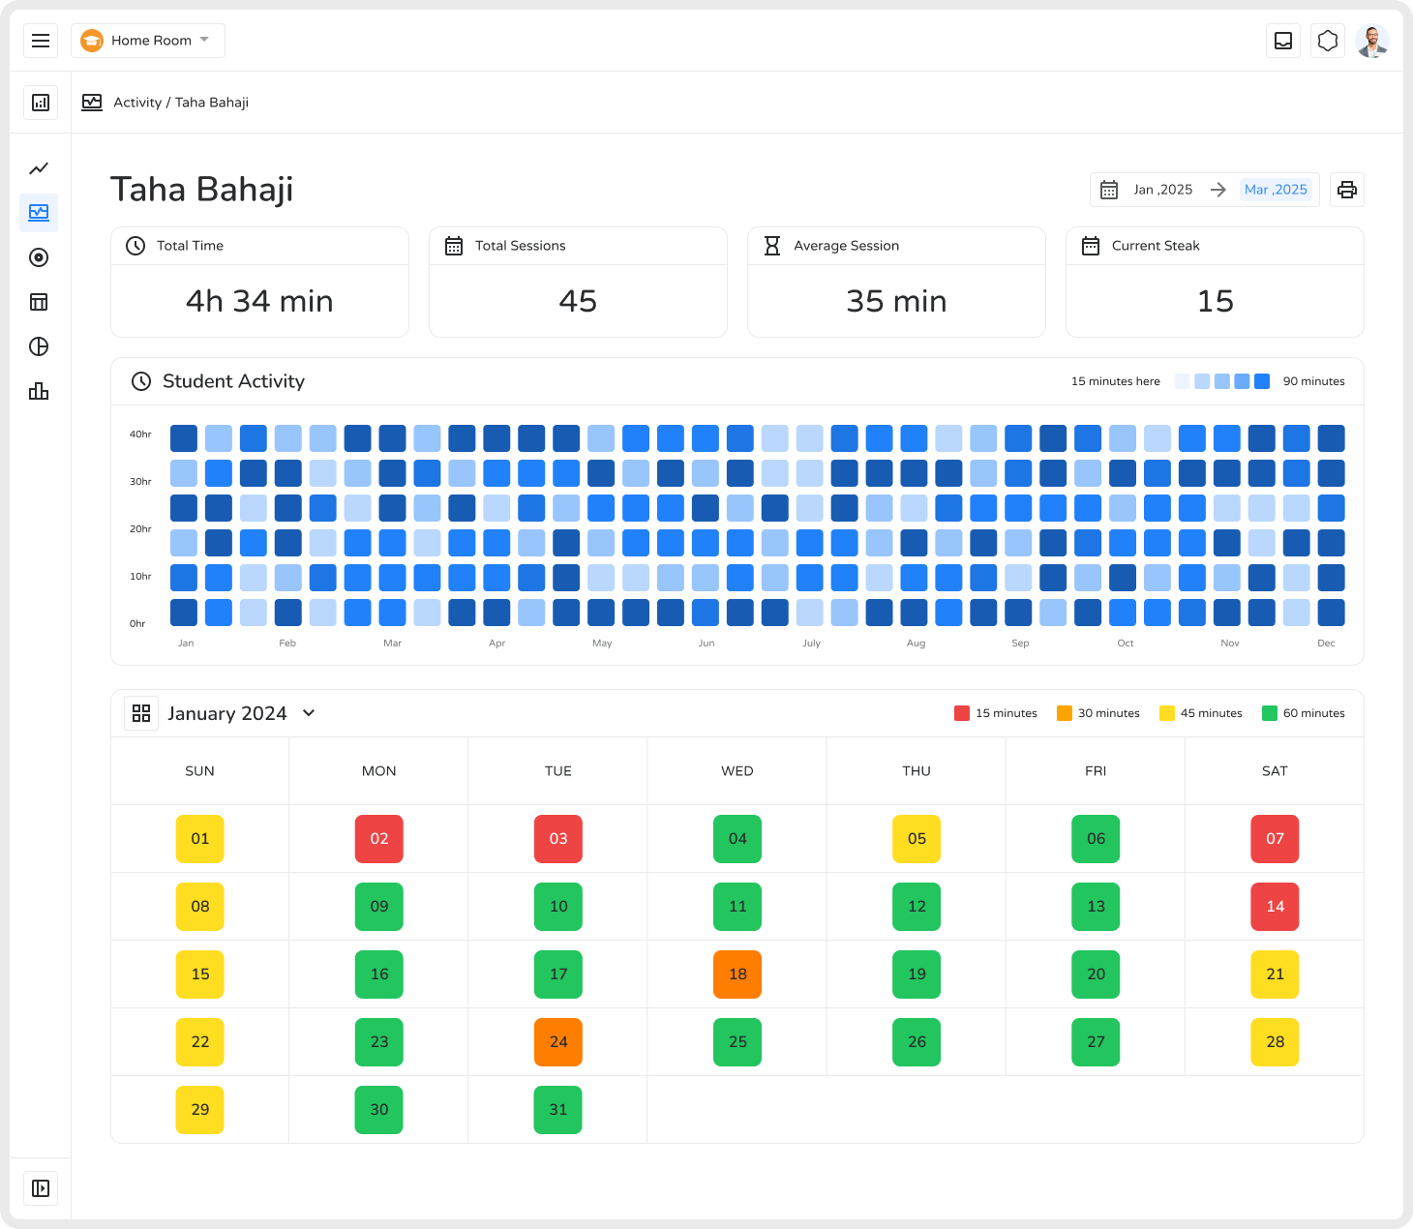The width and height of the screenshot is (1413, 1229).
Task: Open the line trend chart sidebar icon
Action: coord(39,168)
